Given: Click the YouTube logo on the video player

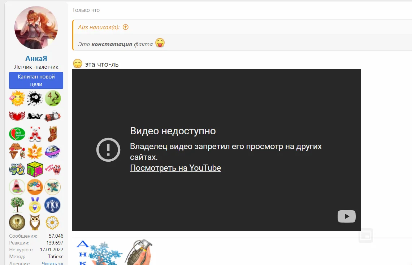Looking at the screenshot, I should click(346, 216).
